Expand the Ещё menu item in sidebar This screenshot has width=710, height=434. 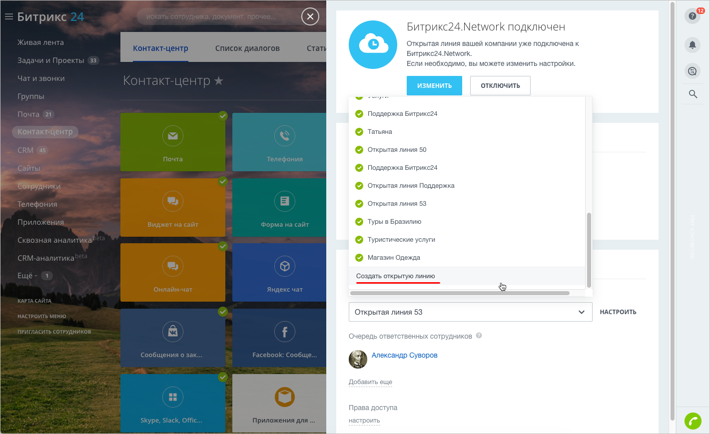click(27, 276)
